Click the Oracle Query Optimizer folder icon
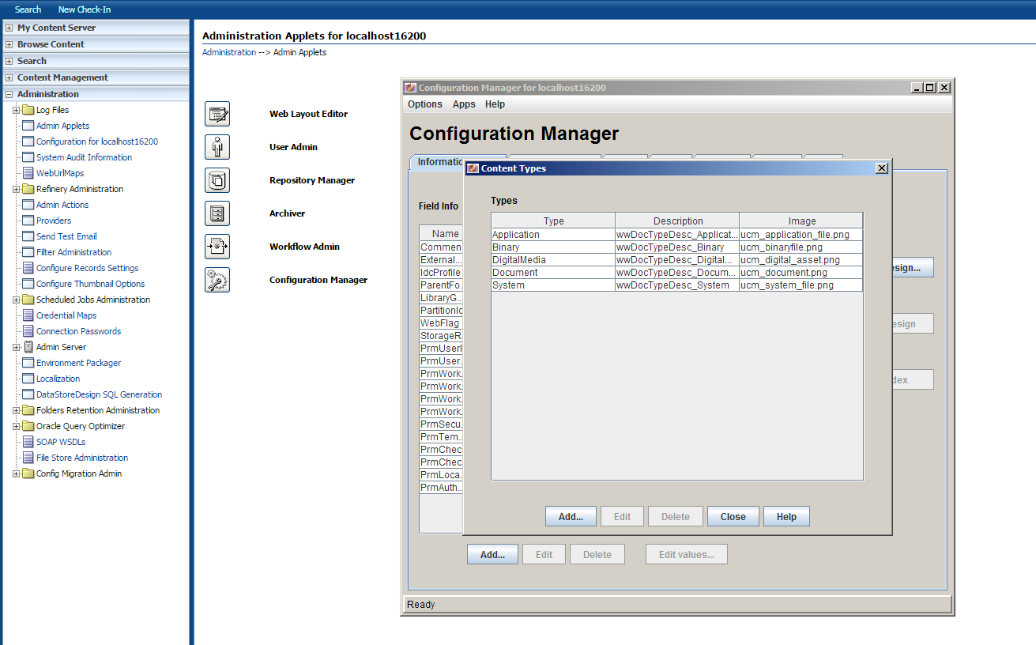 pos(28,426)
